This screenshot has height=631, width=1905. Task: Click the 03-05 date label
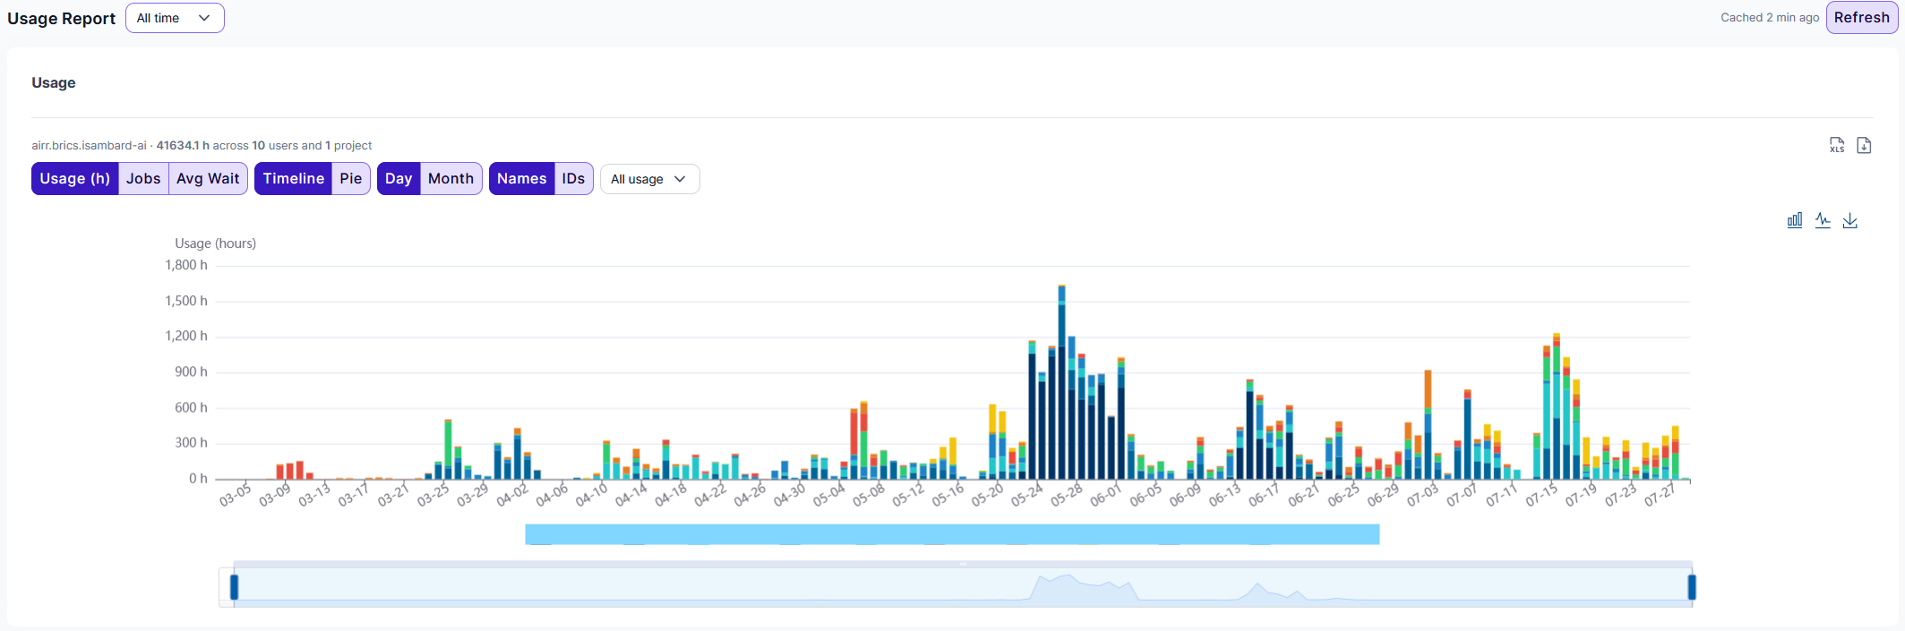(236, 495)
